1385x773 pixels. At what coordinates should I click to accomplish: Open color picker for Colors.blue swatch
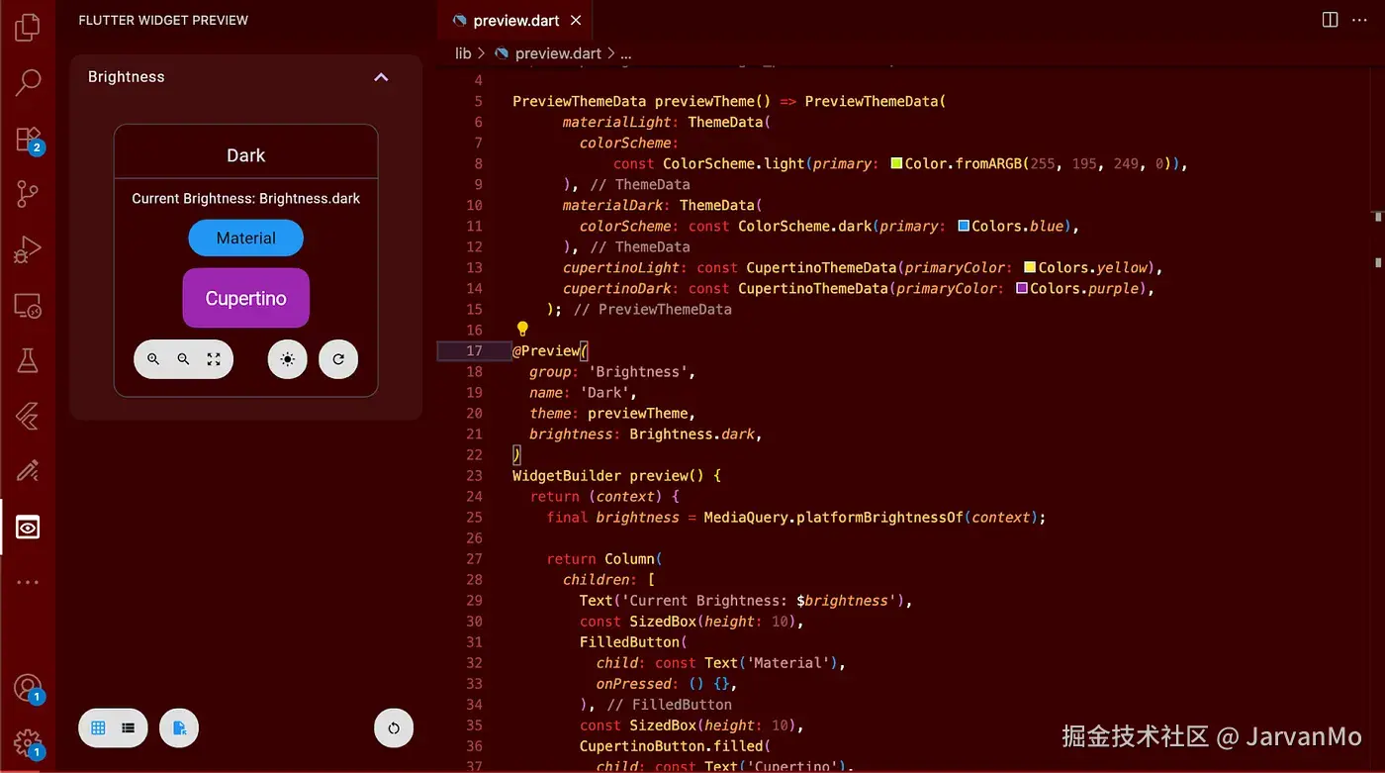tap(964, 226)
